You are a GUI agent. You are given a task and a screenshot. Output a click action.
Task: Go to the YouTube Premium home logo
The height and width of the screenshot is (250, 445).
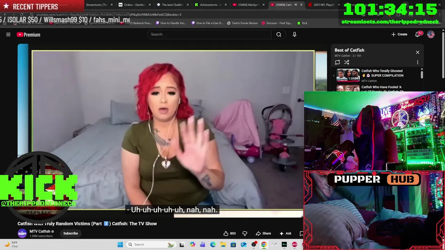point(29,34)
